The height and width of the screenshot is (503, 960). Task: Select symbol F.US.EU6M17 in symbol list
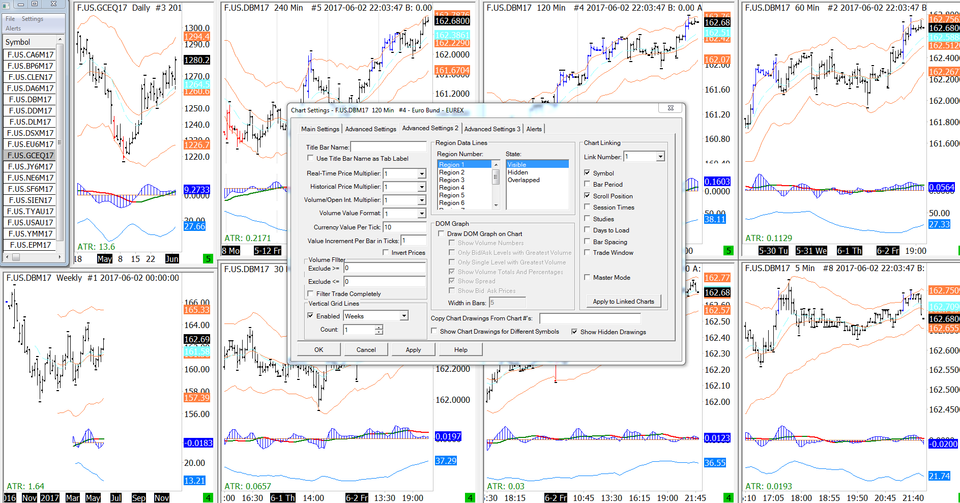click(31, 144)
